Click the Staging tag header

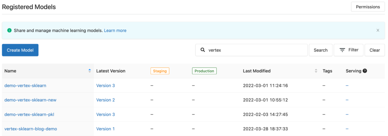[x=160, y=71]
